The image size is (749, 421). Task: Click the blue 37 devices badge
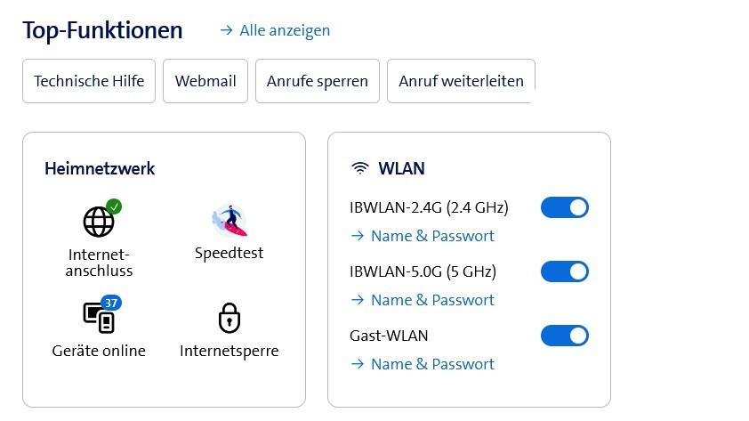tap(111, 303)
